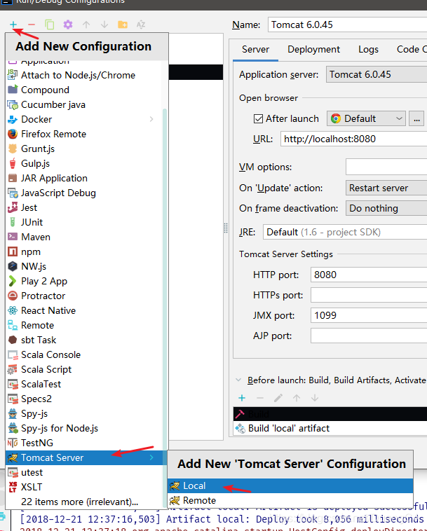Collapse the Before launch section chevron

[x=238, y=380]
